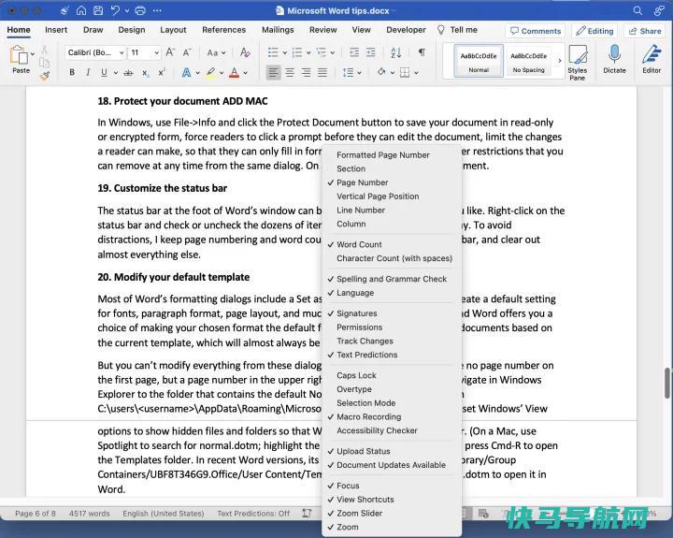This screenshot has height=538, width=673.
Task: Click the Comments button
Action: [536, 31]
